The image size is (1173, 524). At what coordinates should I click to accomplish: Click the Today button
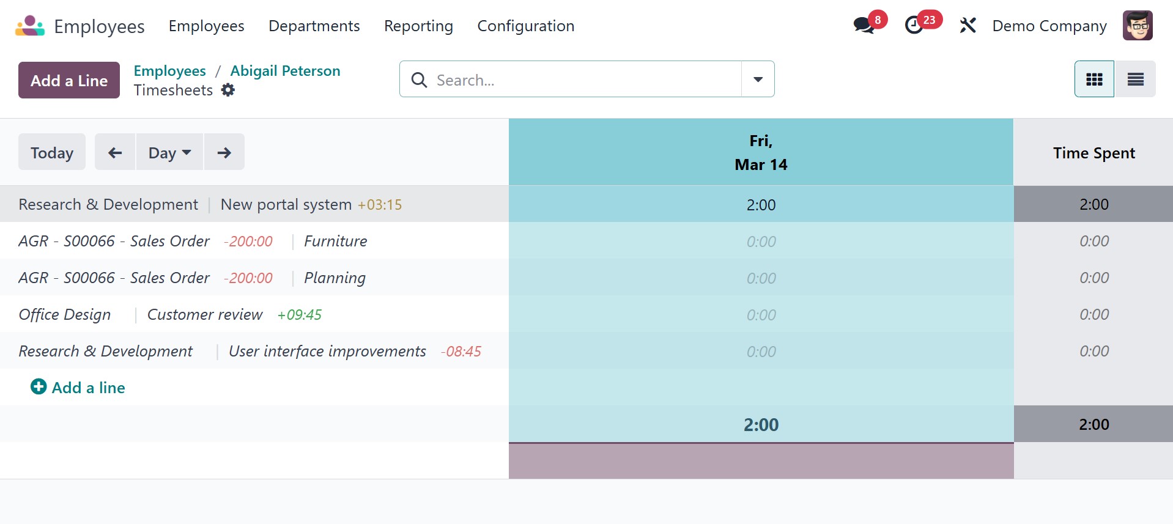pos(52,152)
